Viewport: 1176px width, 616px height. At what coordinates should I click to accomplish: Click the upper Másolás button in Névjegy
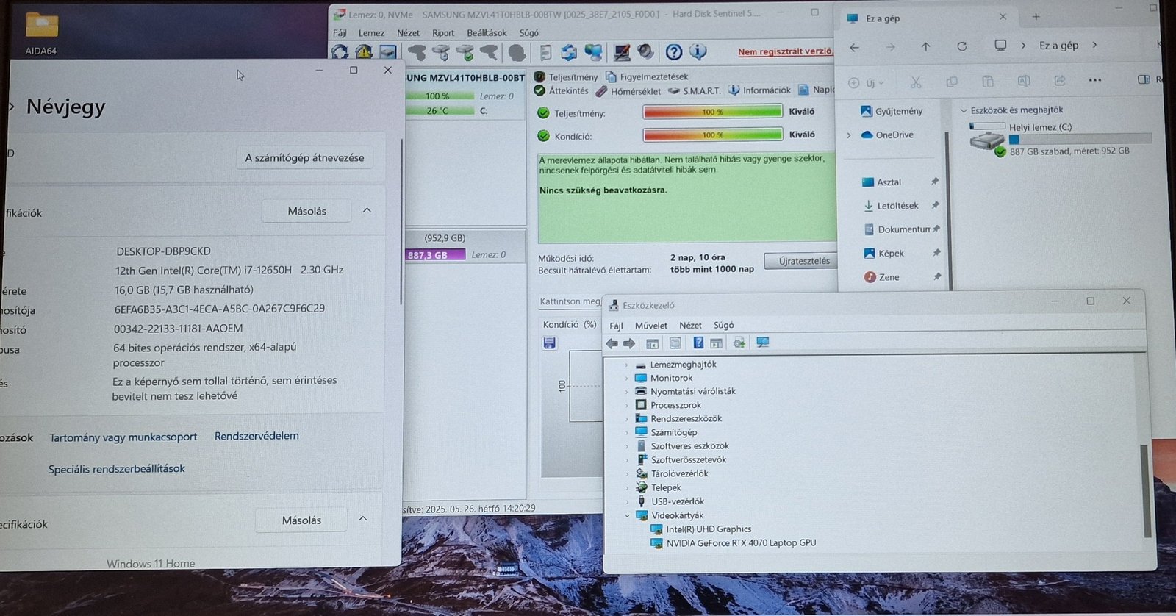pos(306,212)
